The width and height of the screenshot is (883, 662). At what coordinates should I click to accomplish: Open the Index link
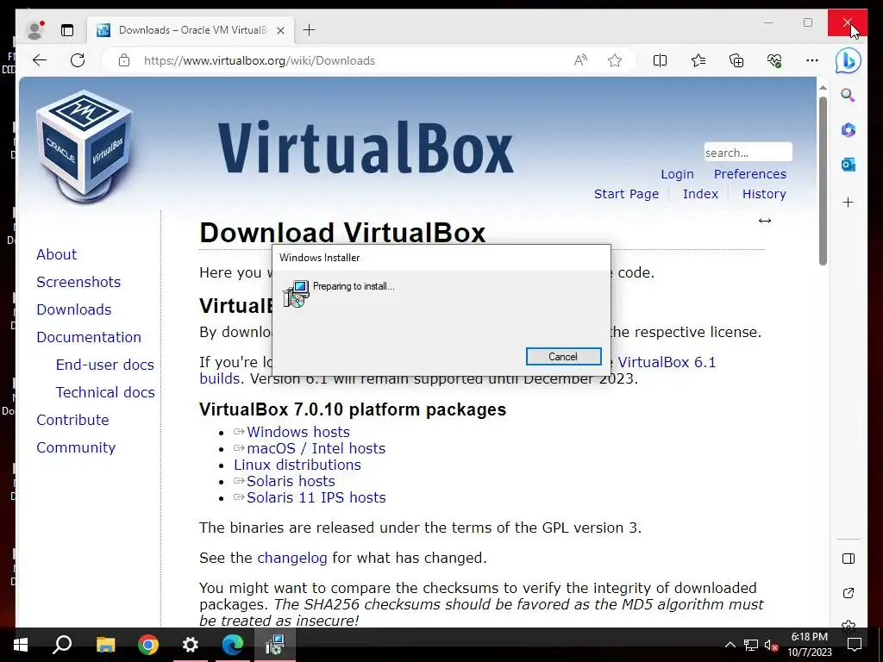click(x=700, y=194)
